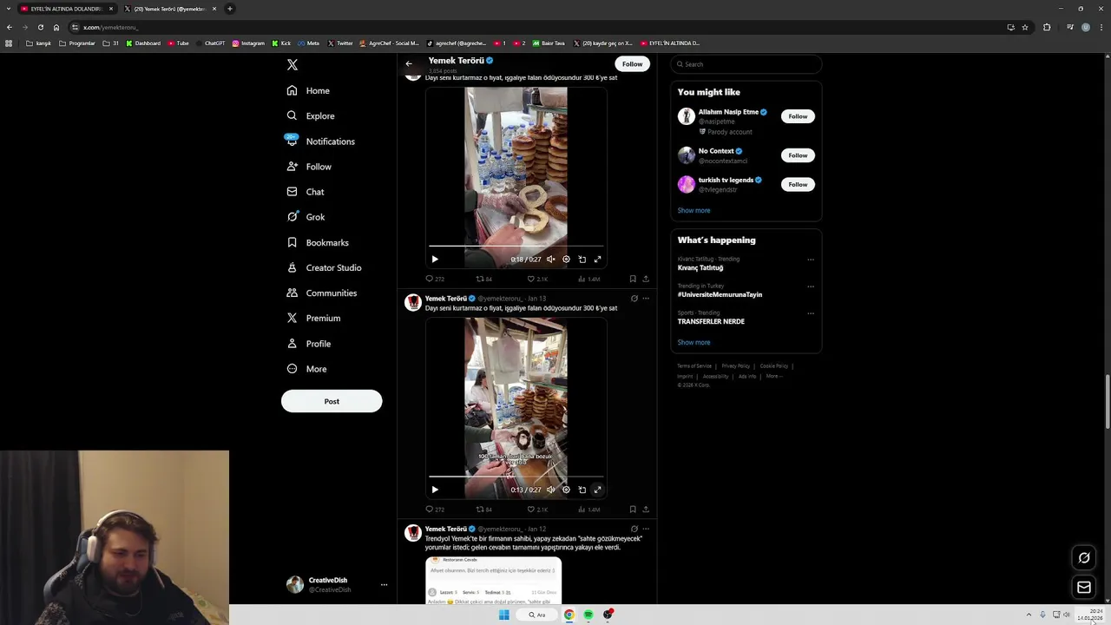Open #UniversiteMemurunaTayin trend
Viewport: 1111px width, 625px height.
click(x=720, y=294)
